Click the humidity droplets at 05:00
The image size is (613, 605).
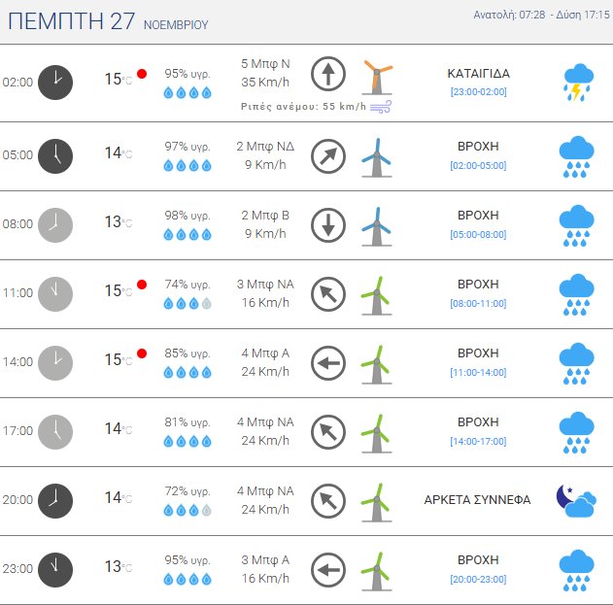(x=187, y=165)
